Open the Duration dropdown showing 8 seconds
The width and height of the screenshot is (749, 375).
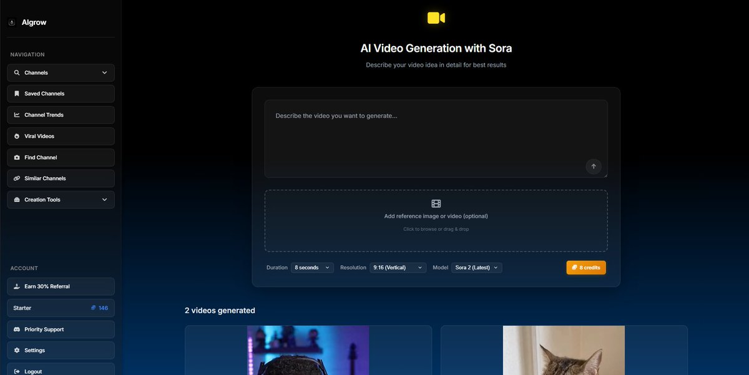click(312, 268)
